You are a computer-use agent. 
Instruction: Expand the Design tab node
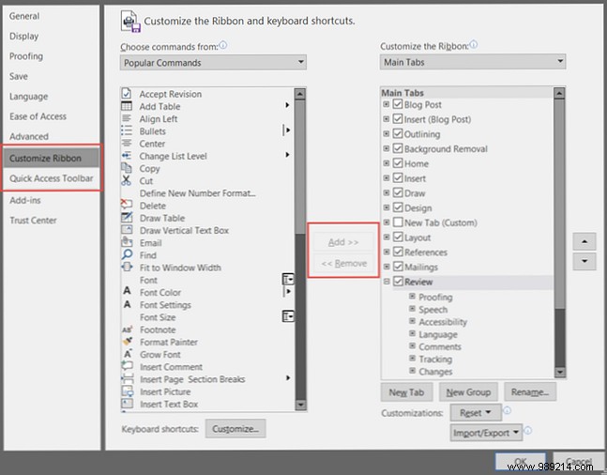pos(387,207)
